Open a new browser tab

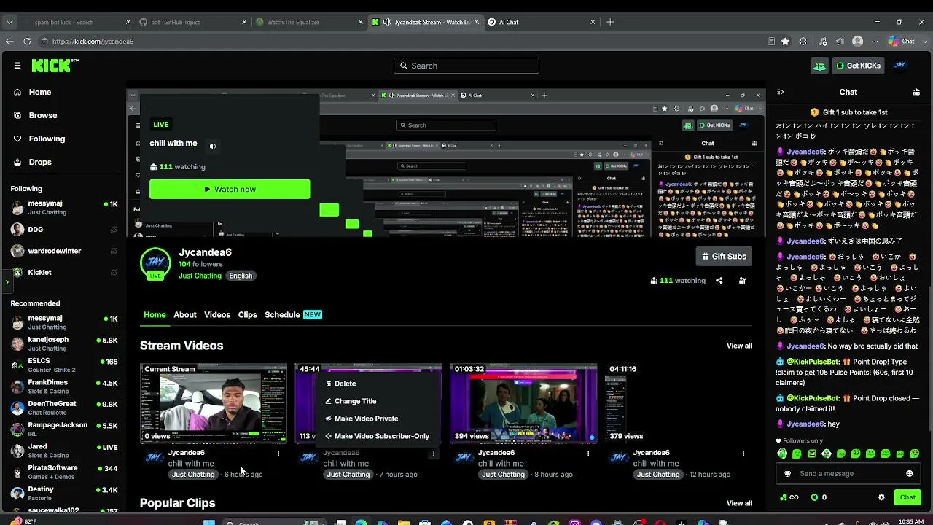click(x=610, y=22)
